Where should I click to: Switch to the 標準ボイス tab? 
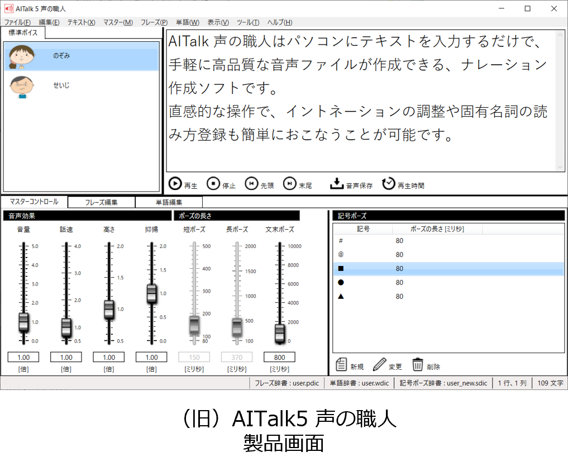23,32
